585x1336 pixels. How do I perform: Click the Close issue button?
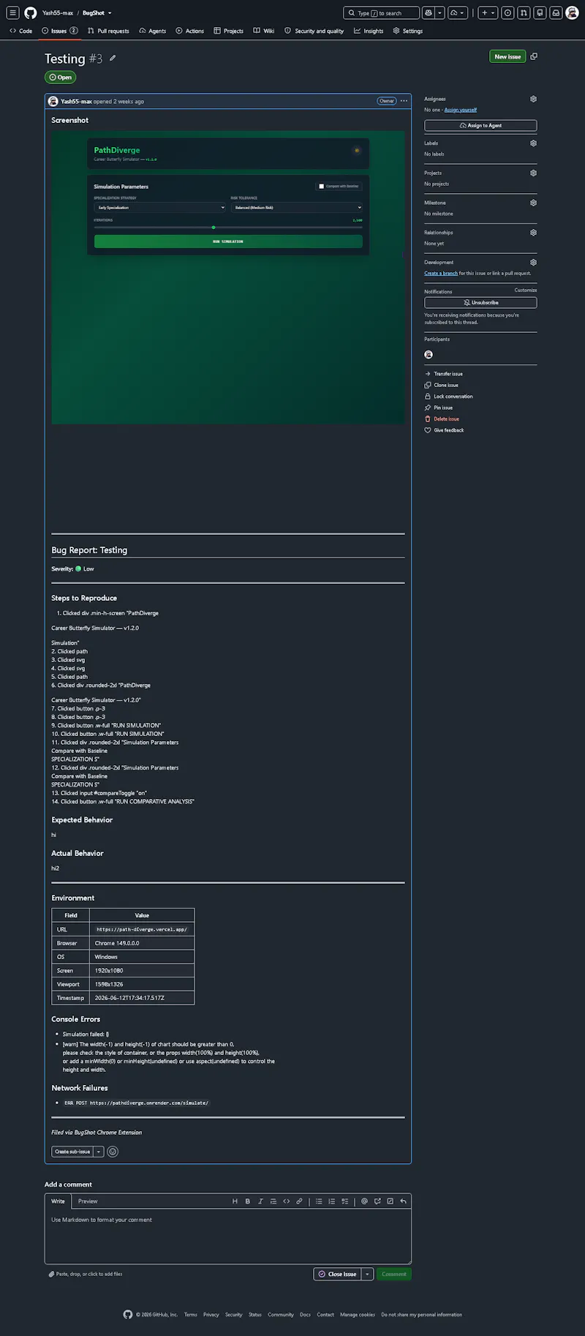[337, 1274]
